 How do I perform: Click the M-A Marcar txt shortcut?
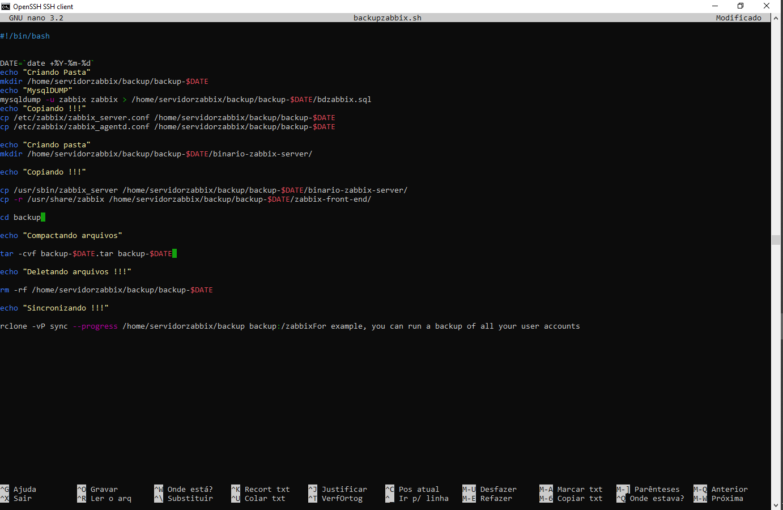tap(571, 489)
